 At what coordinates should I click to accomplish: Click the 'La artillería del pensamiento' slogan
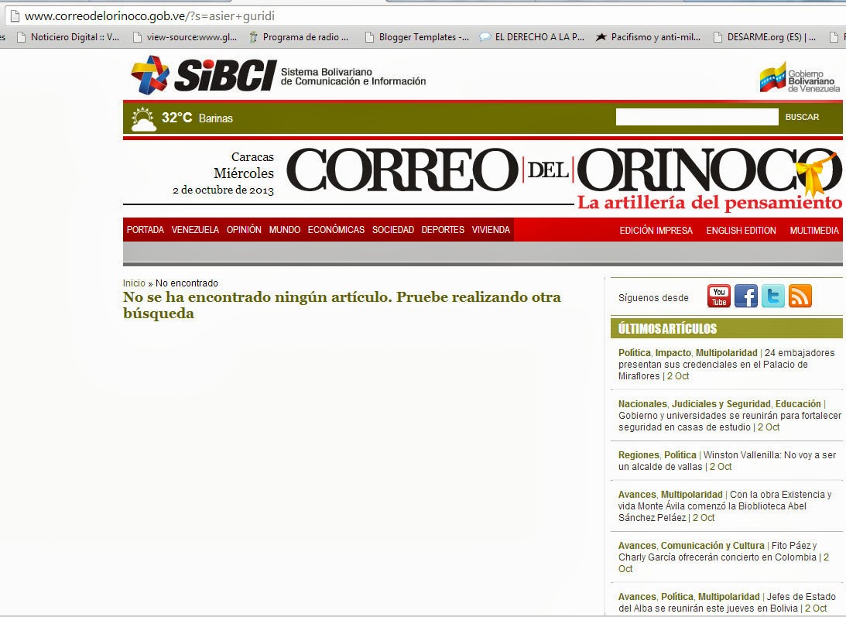click(x=710, y=203)
